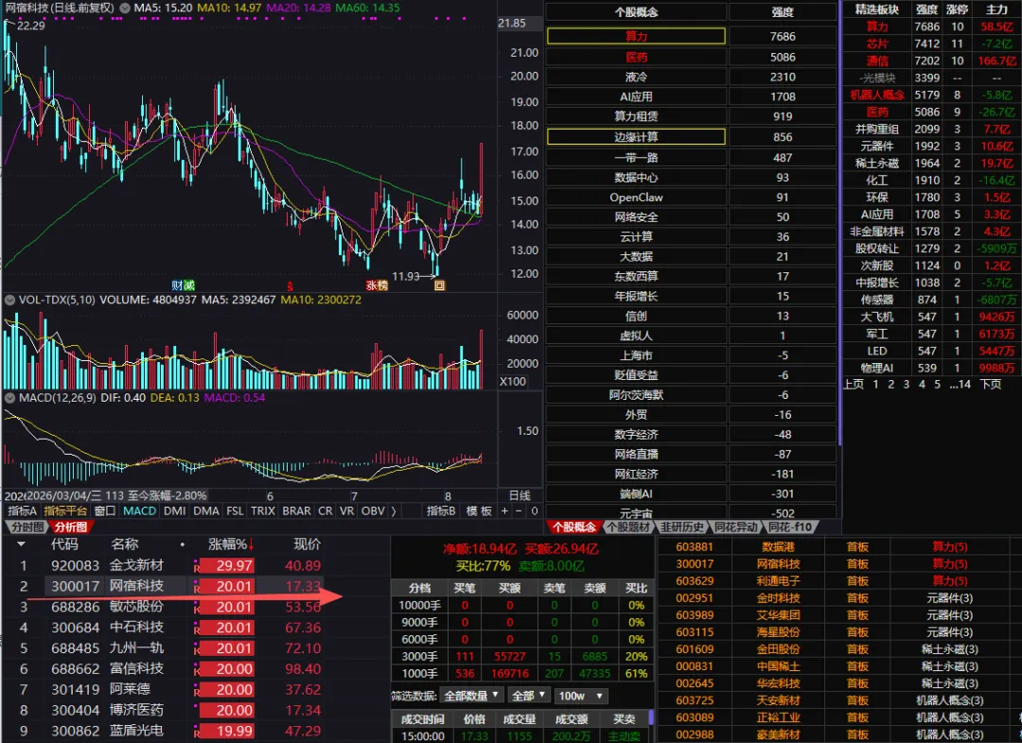The height and width of the screenshot is (743, 1022).
Task: Switch to the 分析图 tab
Action: tap(70, 527)
